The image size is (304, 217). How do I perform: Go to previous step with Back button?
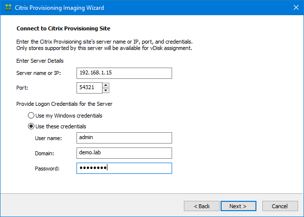pyautogui.click(x=202, y=206)
